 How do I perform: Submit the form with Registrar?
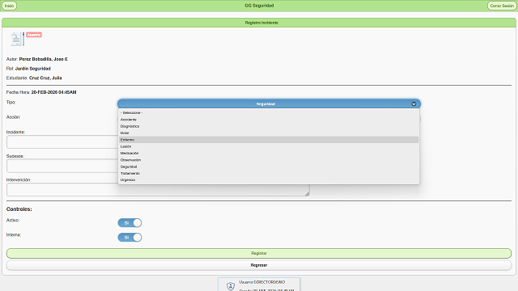pos(259,253)
